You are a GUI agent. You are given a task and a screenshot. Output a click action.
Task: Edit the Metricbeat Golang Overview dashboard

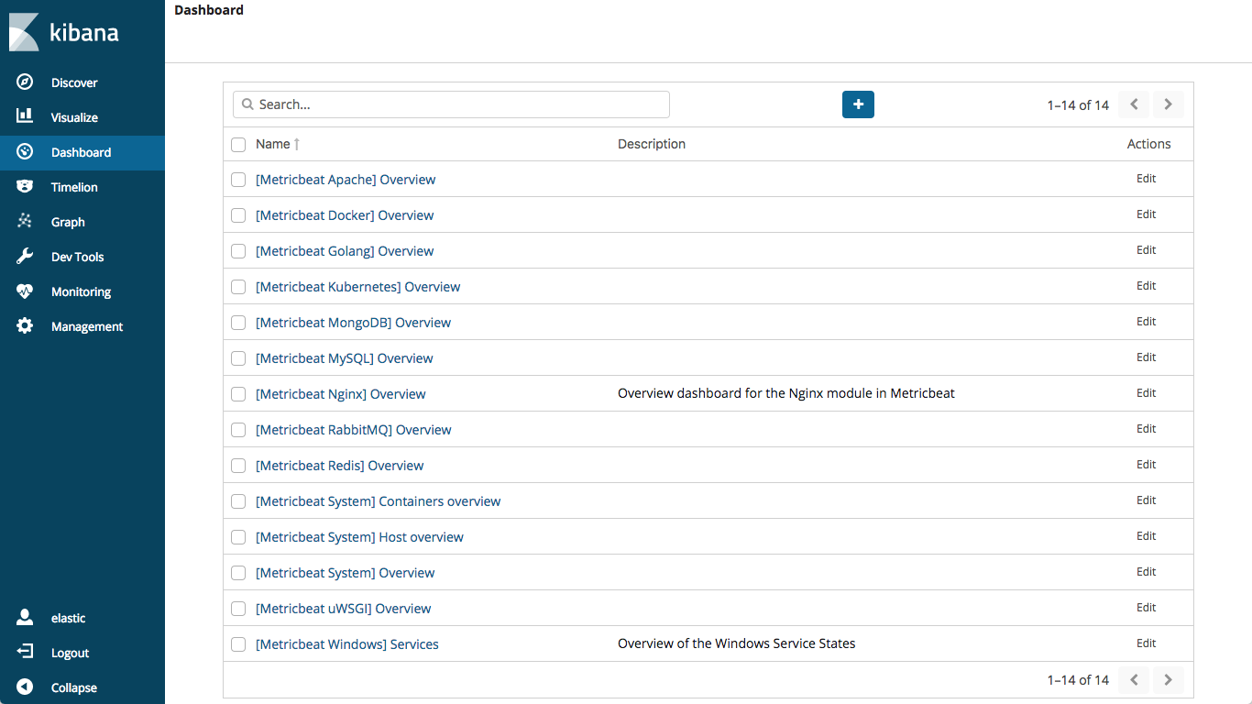pos(1147,250)
